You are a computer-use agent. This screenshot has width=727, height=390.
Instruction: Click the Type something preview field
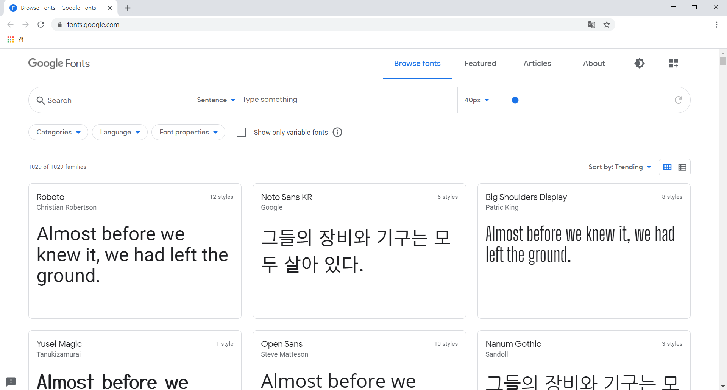click(x=346, y=100)
